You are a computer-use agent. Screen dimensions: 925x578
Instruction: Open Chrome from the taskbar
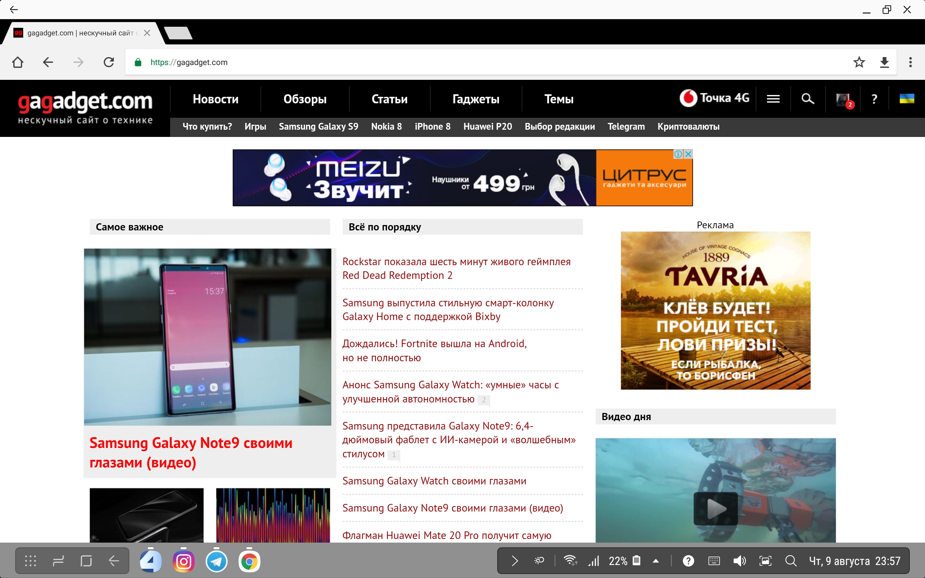249,561
